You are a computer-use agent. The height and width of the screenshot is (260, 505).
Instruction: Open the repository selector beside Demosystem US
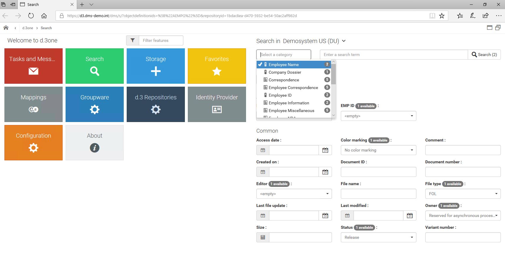[344, 41]
